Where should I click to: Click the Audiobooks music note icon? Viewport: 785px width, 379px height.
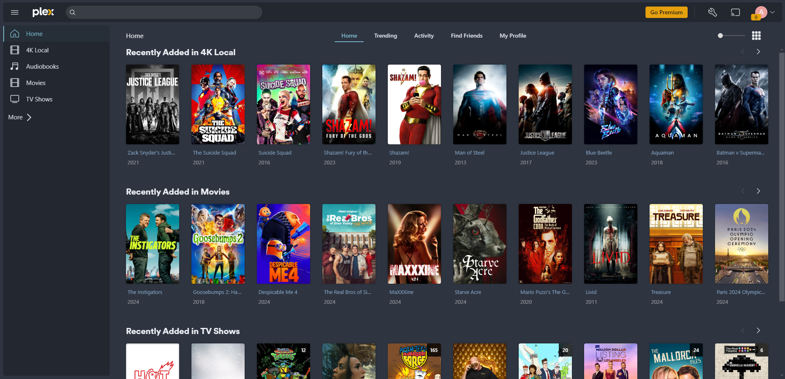pyautogui.click(x=15, y=66)
